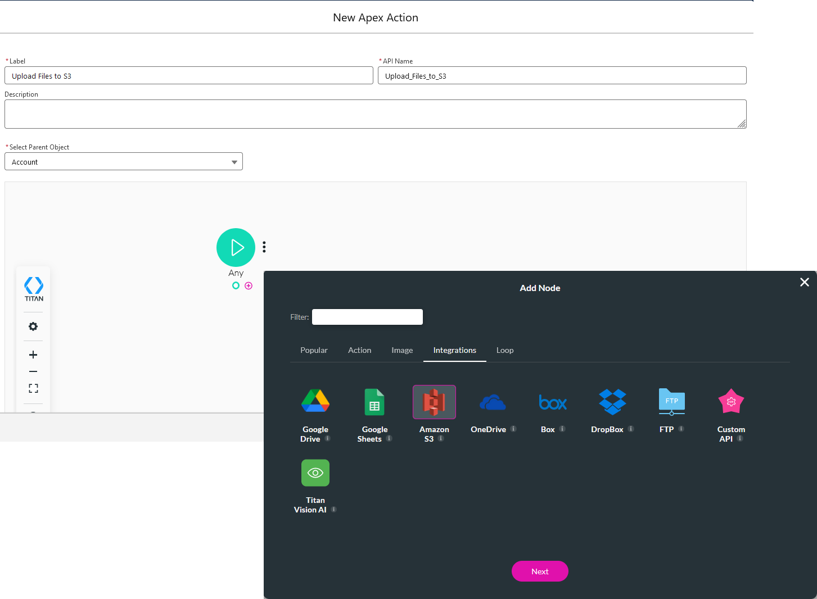817x599 pixels.
Task: Select the Amazon S3 node icon
Action: coord(434,402)
